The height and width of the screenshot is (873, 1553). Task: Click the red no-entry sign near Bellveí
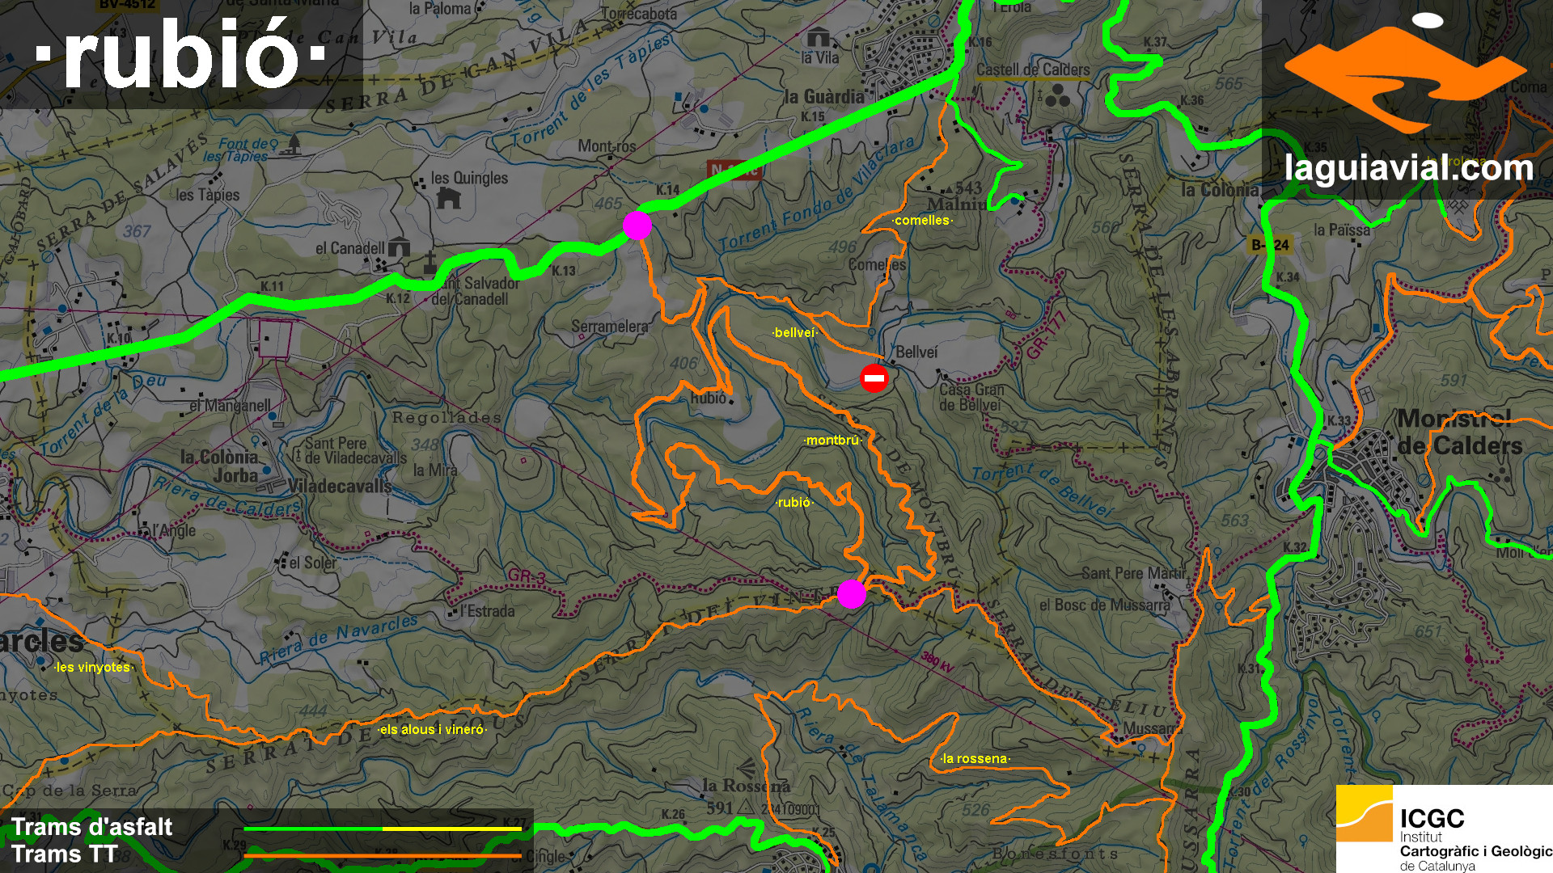[874, 378]
